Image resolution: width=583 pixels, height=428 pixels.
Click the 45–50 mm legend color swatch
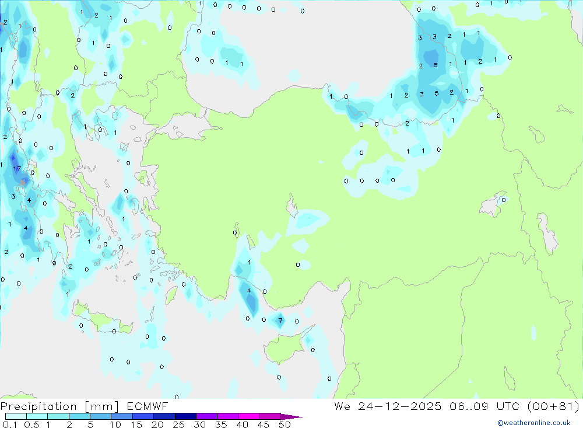pyautogui.click(x=271, y=416)
